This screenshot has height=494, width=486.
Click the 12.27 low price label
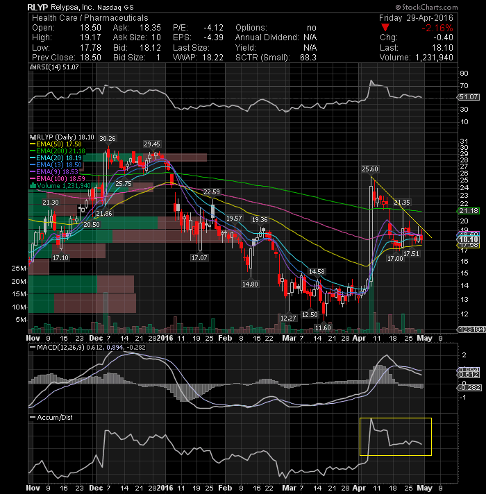288,318
